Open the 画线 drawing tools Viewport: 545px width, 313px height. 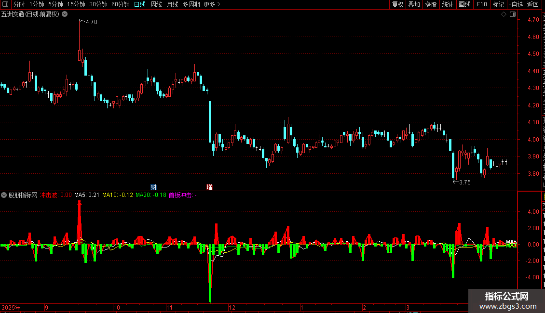click(465, 4)
